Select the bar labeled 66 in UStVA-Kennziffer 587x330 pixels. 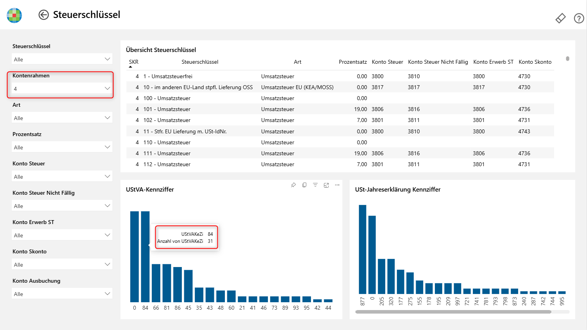[x=156, y=283]
